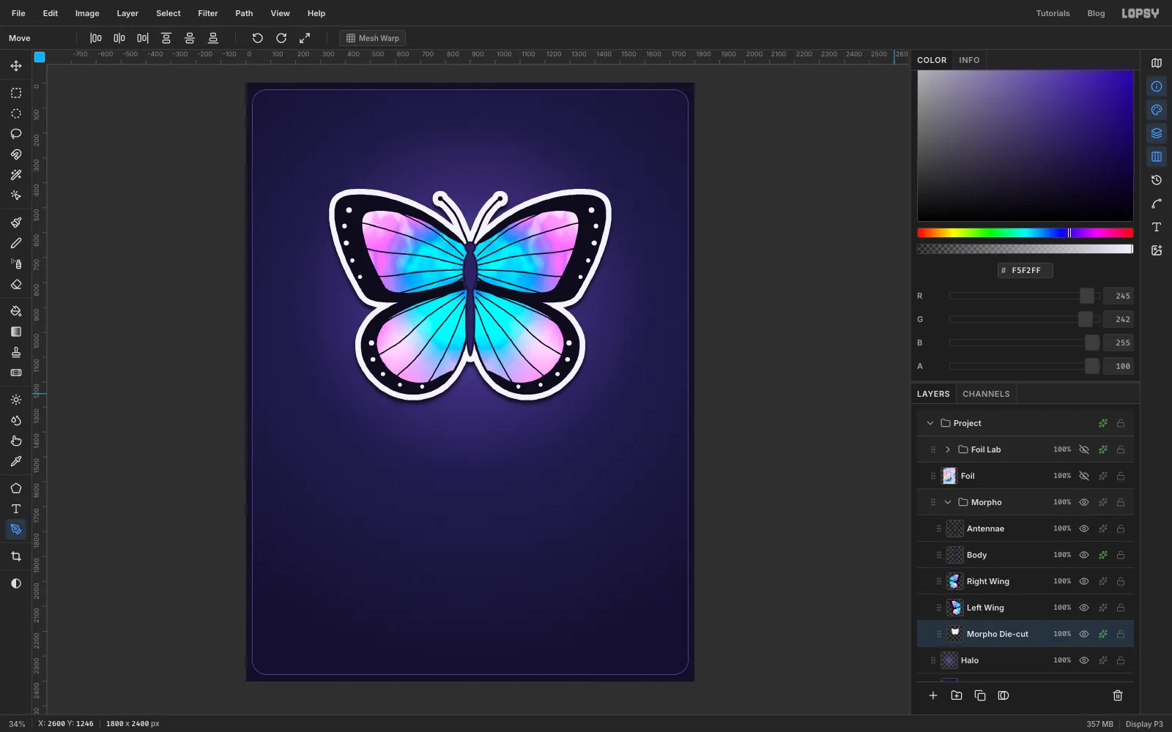Add a mask using layers footer icon

click(x=1004, y=695)
